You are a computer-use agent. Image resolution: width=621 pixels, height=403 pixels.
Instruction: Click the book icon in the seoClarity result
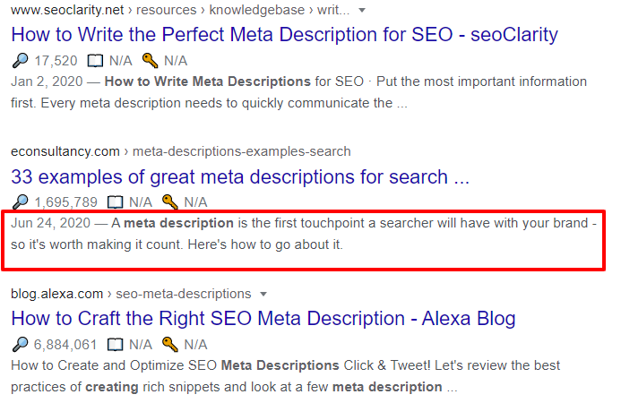pyautogui.click(x=95, y=61)
